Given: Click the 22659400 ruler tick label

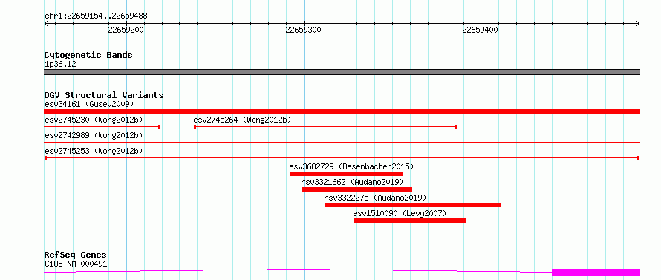Looking at the screenshot, I should (480, 30).
